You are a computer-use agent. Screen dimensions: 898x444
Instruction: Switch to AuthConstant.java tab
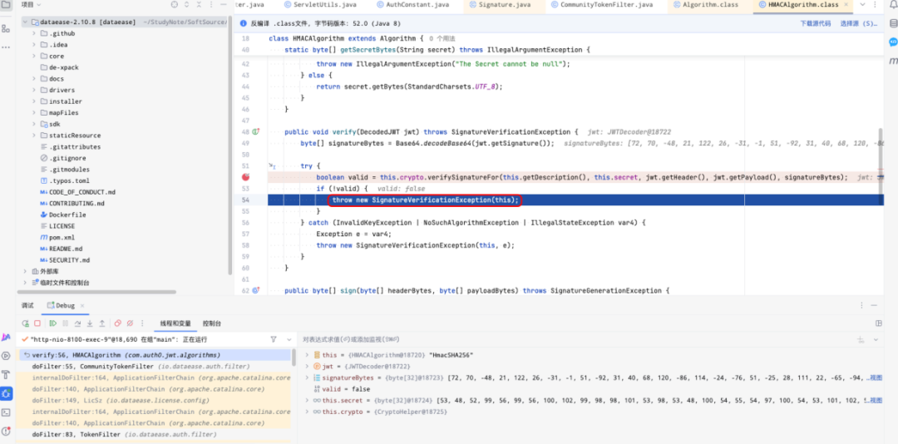click(412, 5)
